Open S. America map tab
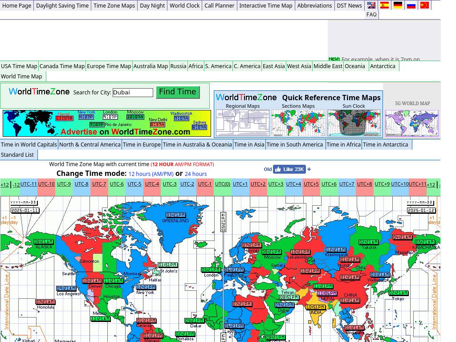Screen dimensions: 456x342 pos(218,66)
